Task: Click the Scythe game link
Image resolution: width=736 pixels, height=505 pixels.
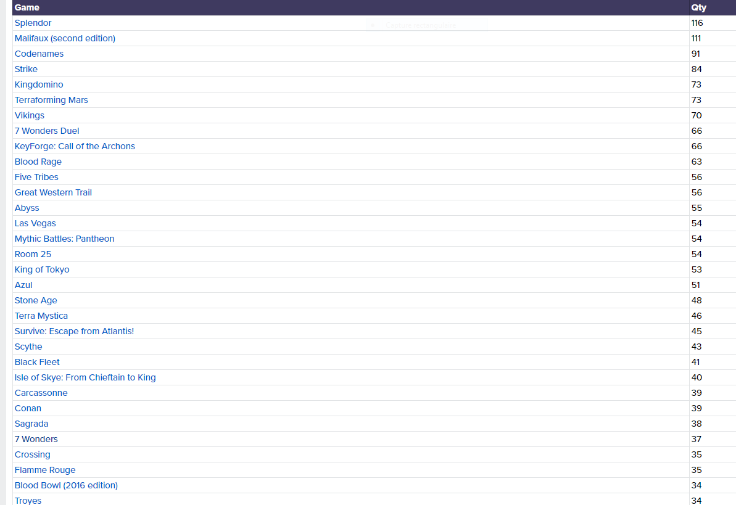Action: click(28, 347)
